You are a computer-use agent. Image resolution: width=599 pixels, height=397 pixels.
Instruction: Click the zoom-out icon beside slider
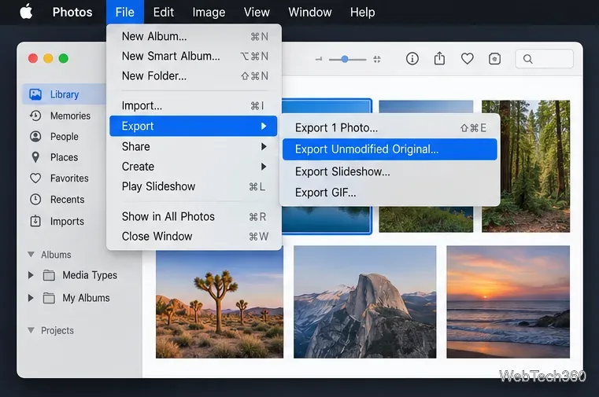click(x=319, y=59)
